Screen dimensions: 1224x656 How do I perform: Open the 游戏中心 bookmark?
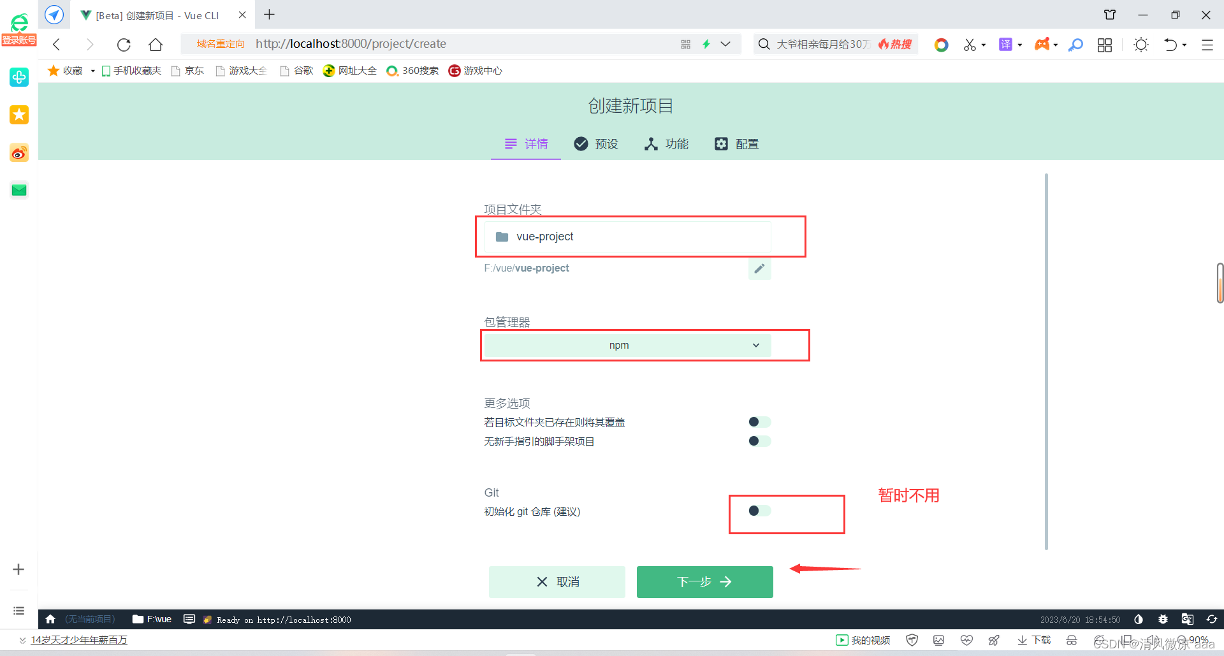pyautogui.click(x=476, y=71)
